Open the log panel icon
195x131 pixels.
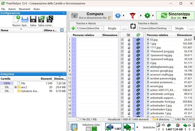74,127
